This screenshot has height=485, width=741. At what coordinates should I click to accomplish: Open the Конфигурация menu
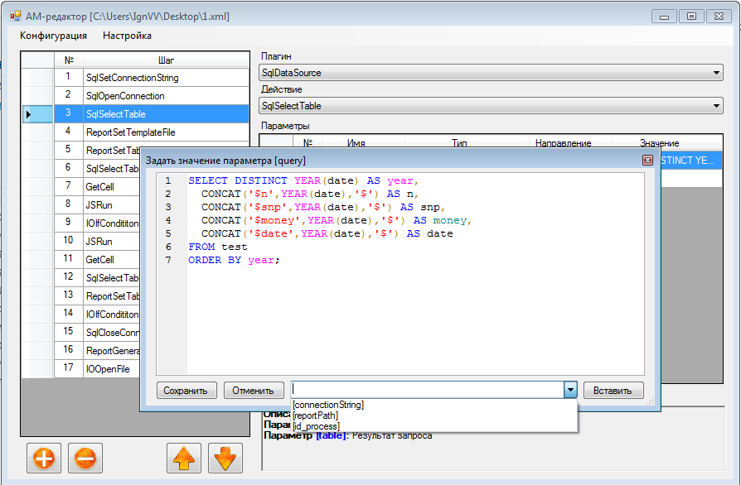[53, 36]
